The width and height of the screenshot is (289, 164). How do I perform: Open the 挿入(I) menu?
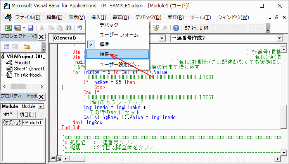99,17
